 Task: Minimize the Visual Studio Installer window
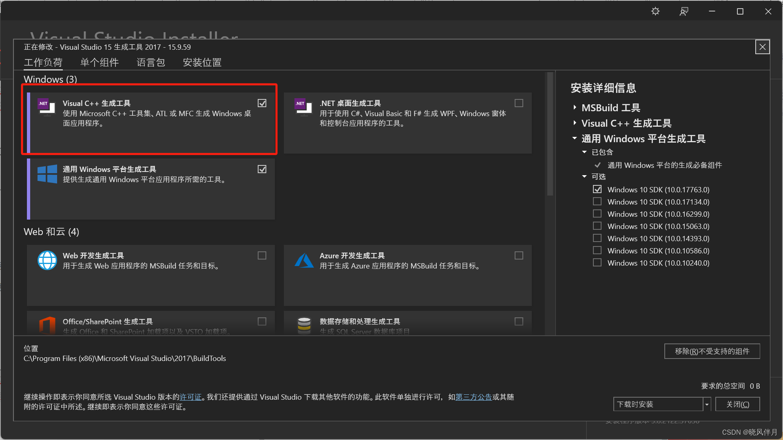click(x=712, y=11)
